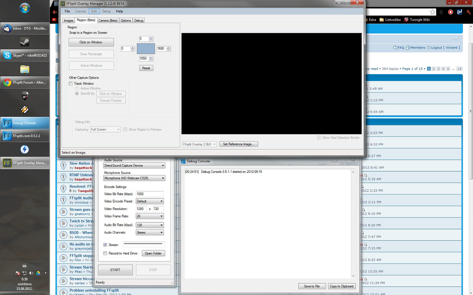Click Save to File in Debug Console
The width and height of the screenshot is (473, 295).
tap(312, 286)
